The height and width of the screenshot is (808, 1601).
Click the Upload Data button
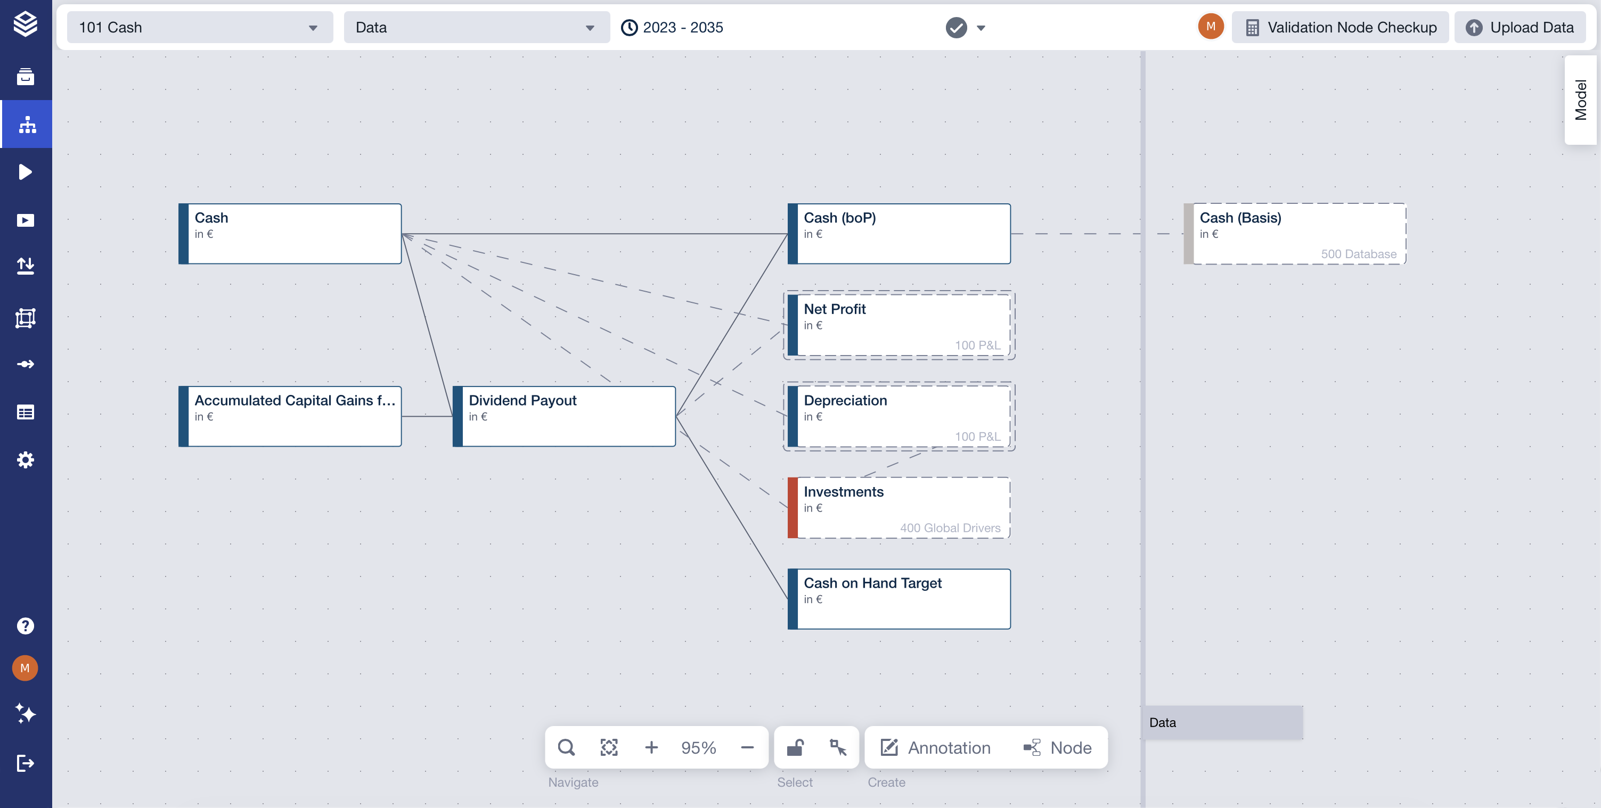pyautogui.click(x=1520, y=27)
